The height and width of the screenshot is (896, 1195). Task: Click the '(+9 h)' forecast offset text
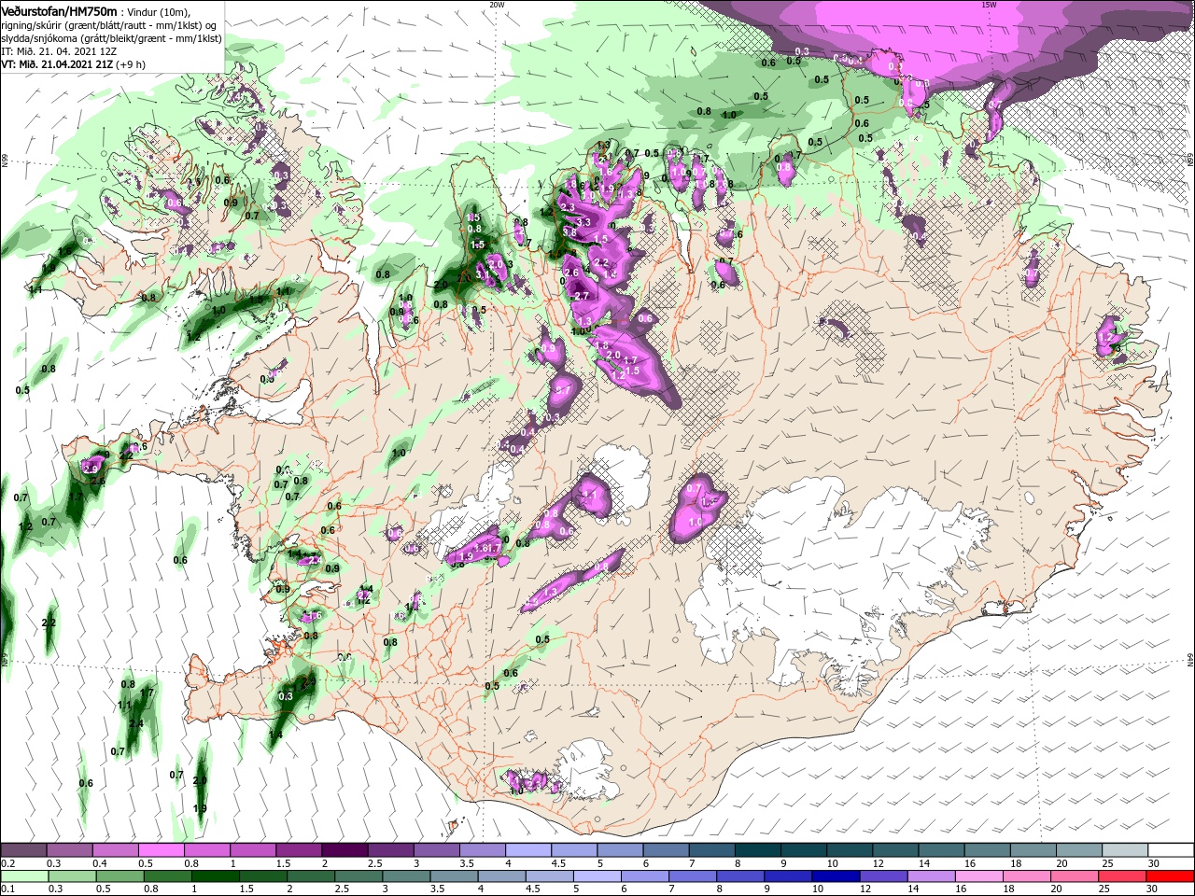pos(131,64)
